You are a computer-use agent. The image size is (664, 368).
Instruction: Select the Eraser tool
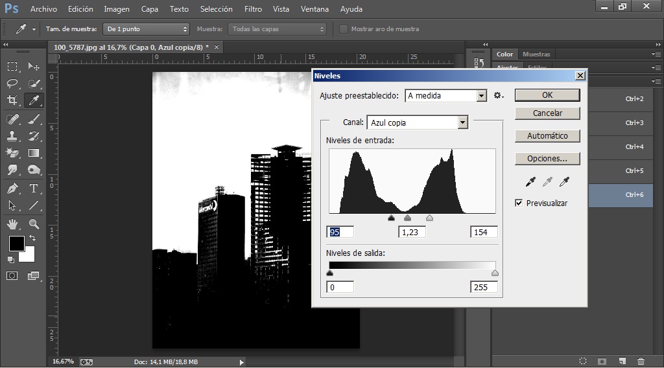[x=12, y=153]
